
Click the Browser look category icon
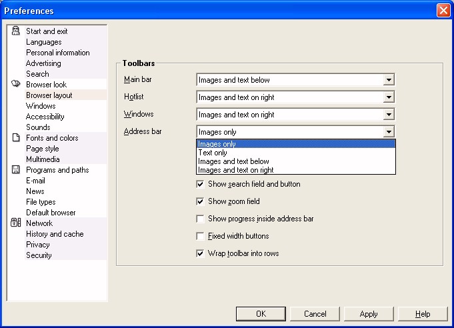(16, 85)
